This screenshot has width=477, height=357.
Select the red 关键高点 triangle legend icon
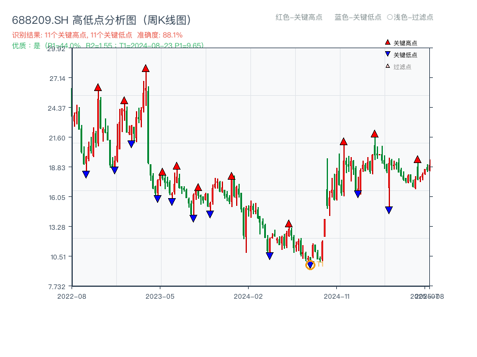387,42
